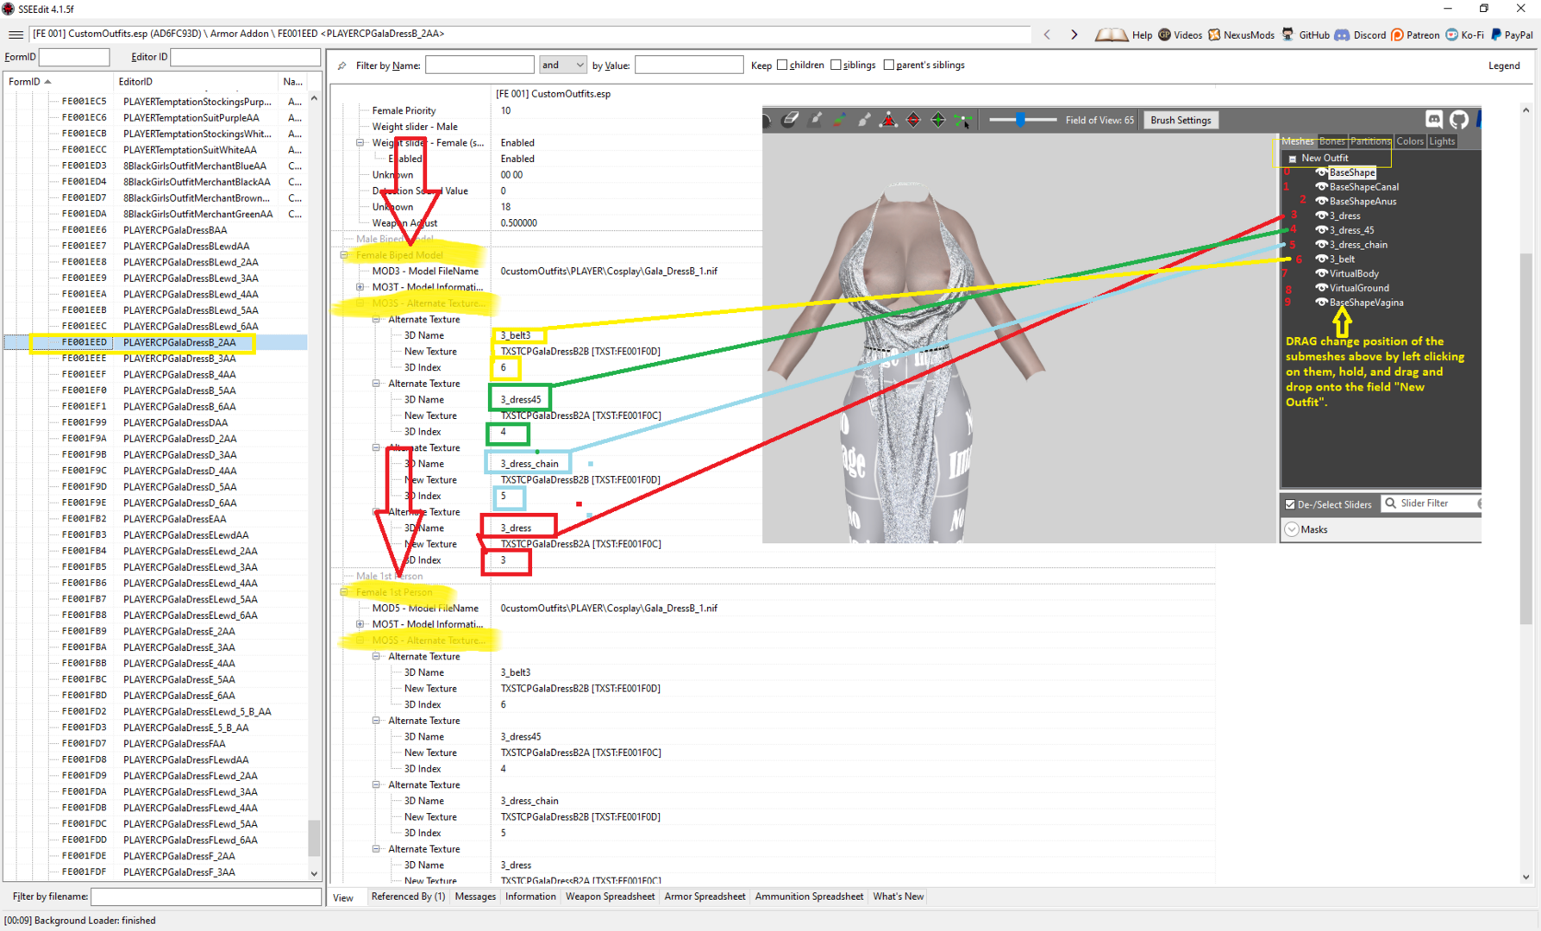Open the PayPal icon link
The height and width of the screenshot is (931, 1541).
1496,34
